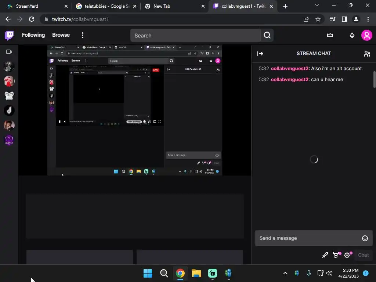This screenshot has height=282, width=376.
Task: Open Chrome profile icon
Action: click(356, 19)
